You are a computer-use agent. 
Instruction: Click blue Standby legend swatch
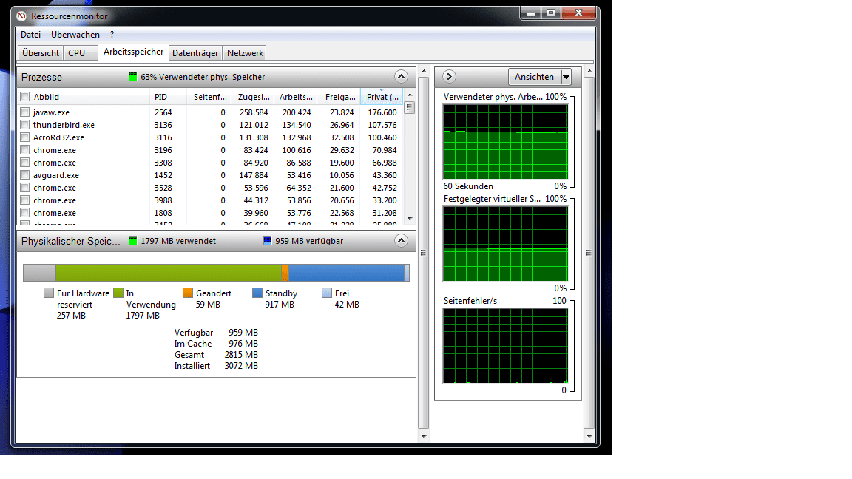tap(257, 293)
